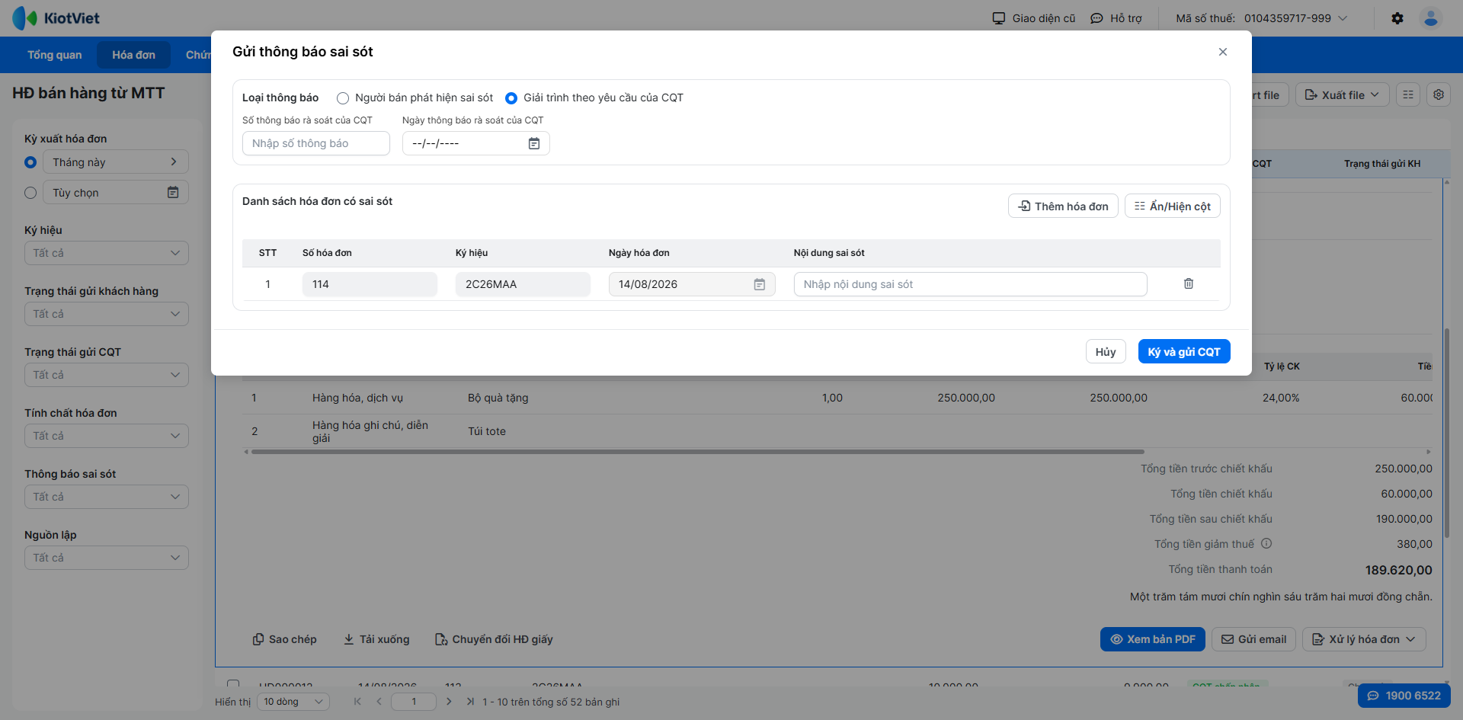This screenshot has height=720, width=1463.
Task: Click the vertical scrollbar at right edge
Action: [x=1446, y=434]
